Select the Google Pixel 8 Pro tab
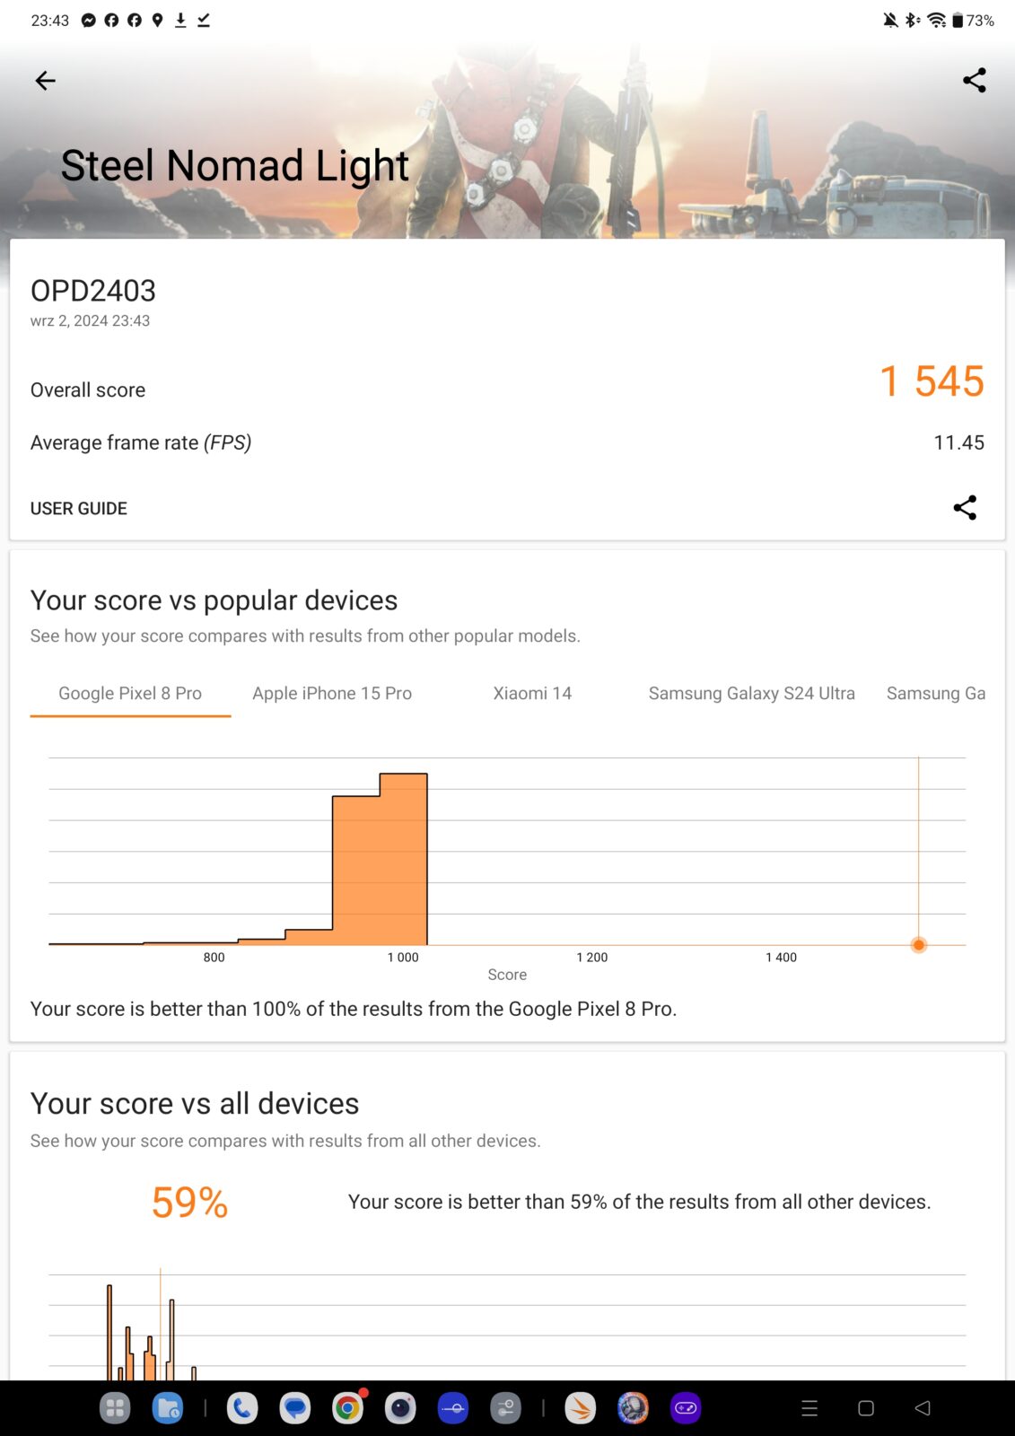This screenshot has height=1436, width=1015. click(130, 694)
